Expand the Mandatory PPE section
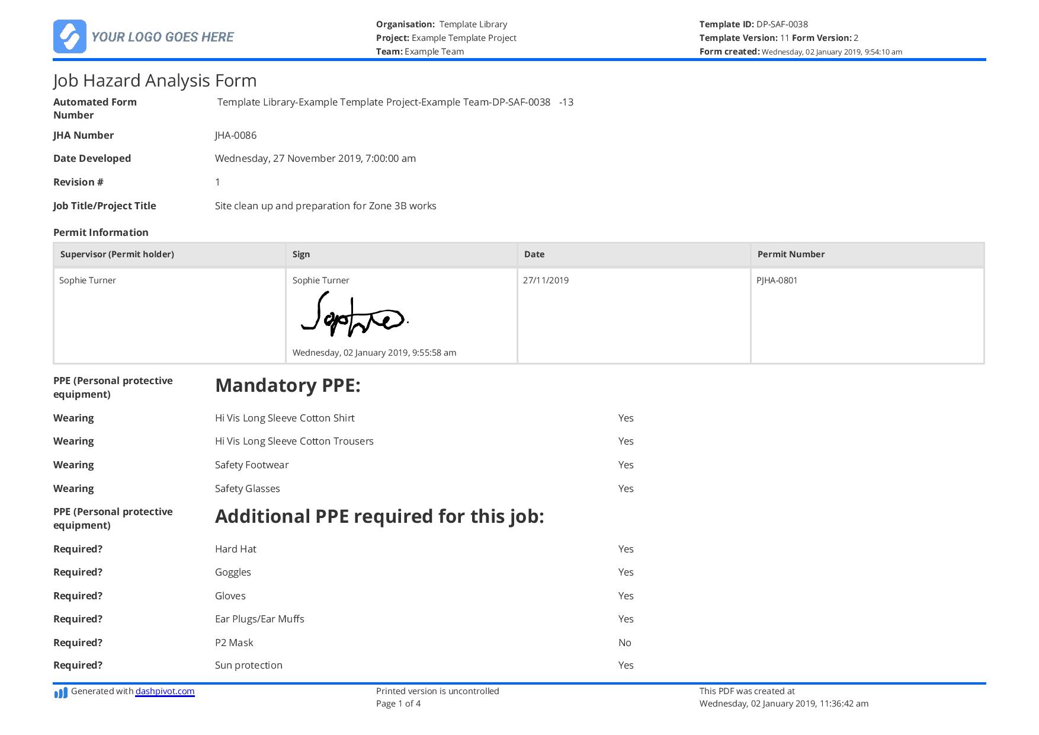This screenshot has height=735, width=1039. point(288,385)
